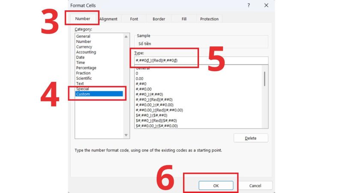The image size is (343, 193).
Task: Open the Fill tab
Action: click(x=184, y=19)
